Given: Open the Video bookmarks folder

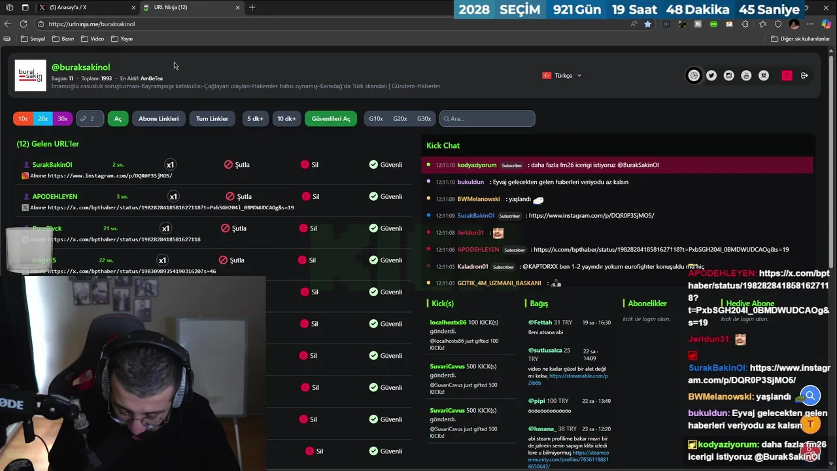Looking at the screenshot, I should (92, 39).
